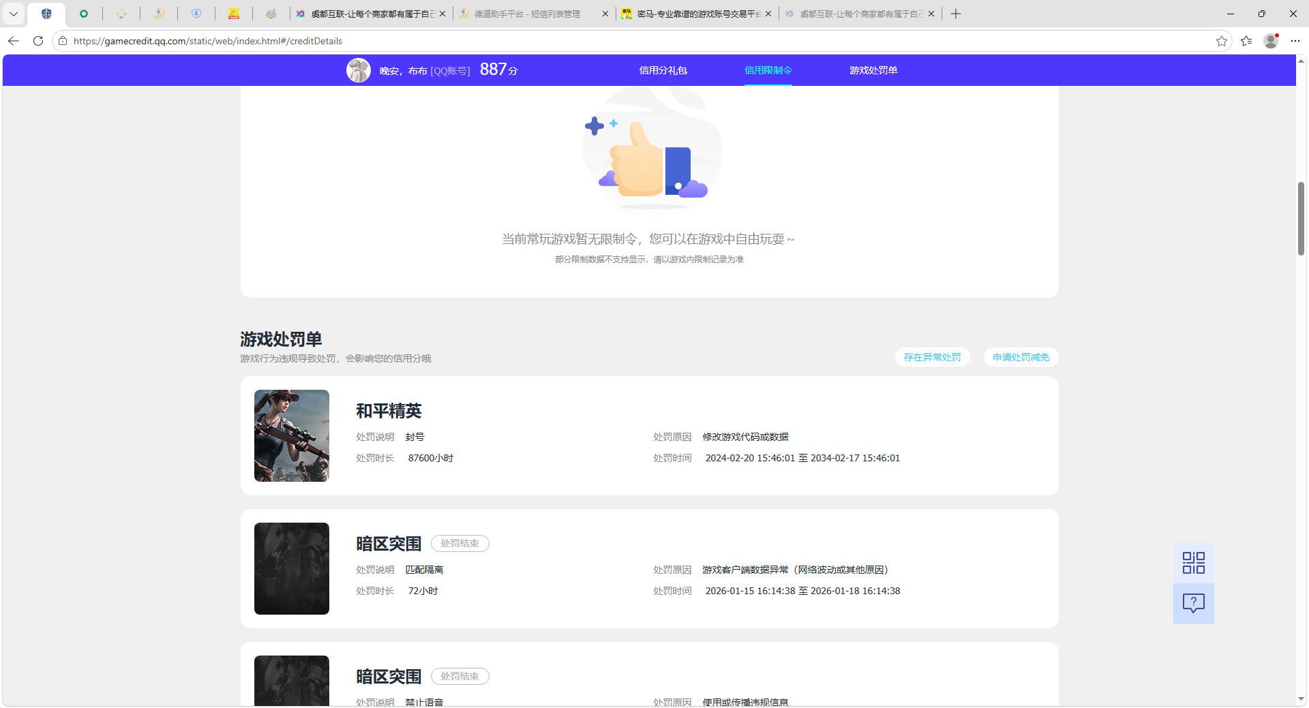Select 修改游戏代码或数据 penalty reason text

745,437
